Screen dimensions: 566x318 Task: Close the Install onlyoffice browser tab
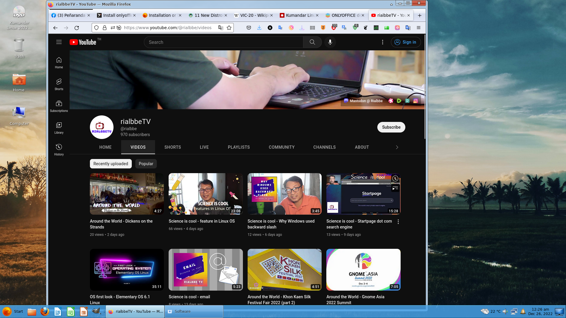point(134,15)
